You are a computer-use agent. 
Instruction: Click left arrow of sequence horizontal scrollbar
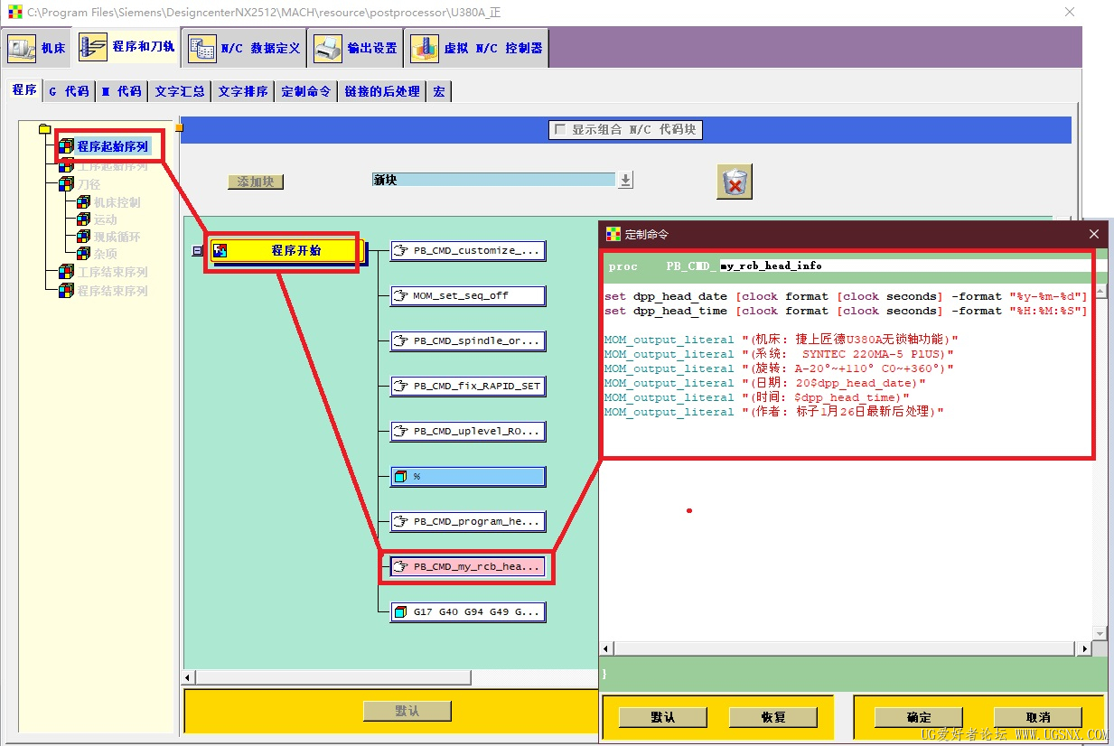(189, 677)
